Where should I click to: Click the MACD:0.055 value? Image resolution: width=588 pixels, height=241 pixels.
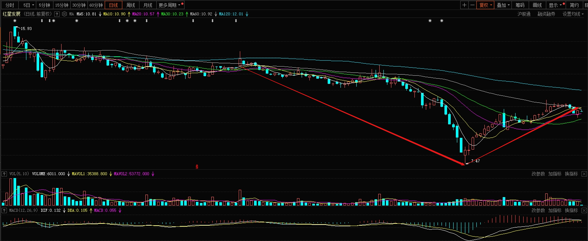click(105, 210)
